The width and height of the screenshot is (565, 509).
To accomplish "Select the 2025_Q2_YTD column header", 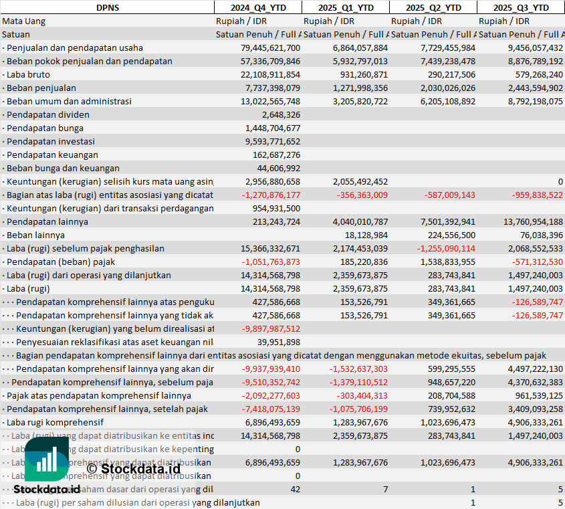I will [433, 7].
